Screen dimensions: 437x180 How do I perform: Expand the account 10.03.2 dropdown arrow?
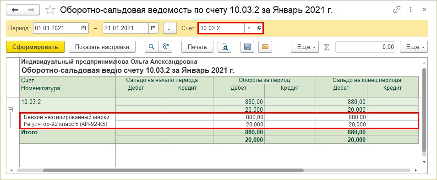tap(249, 28)
